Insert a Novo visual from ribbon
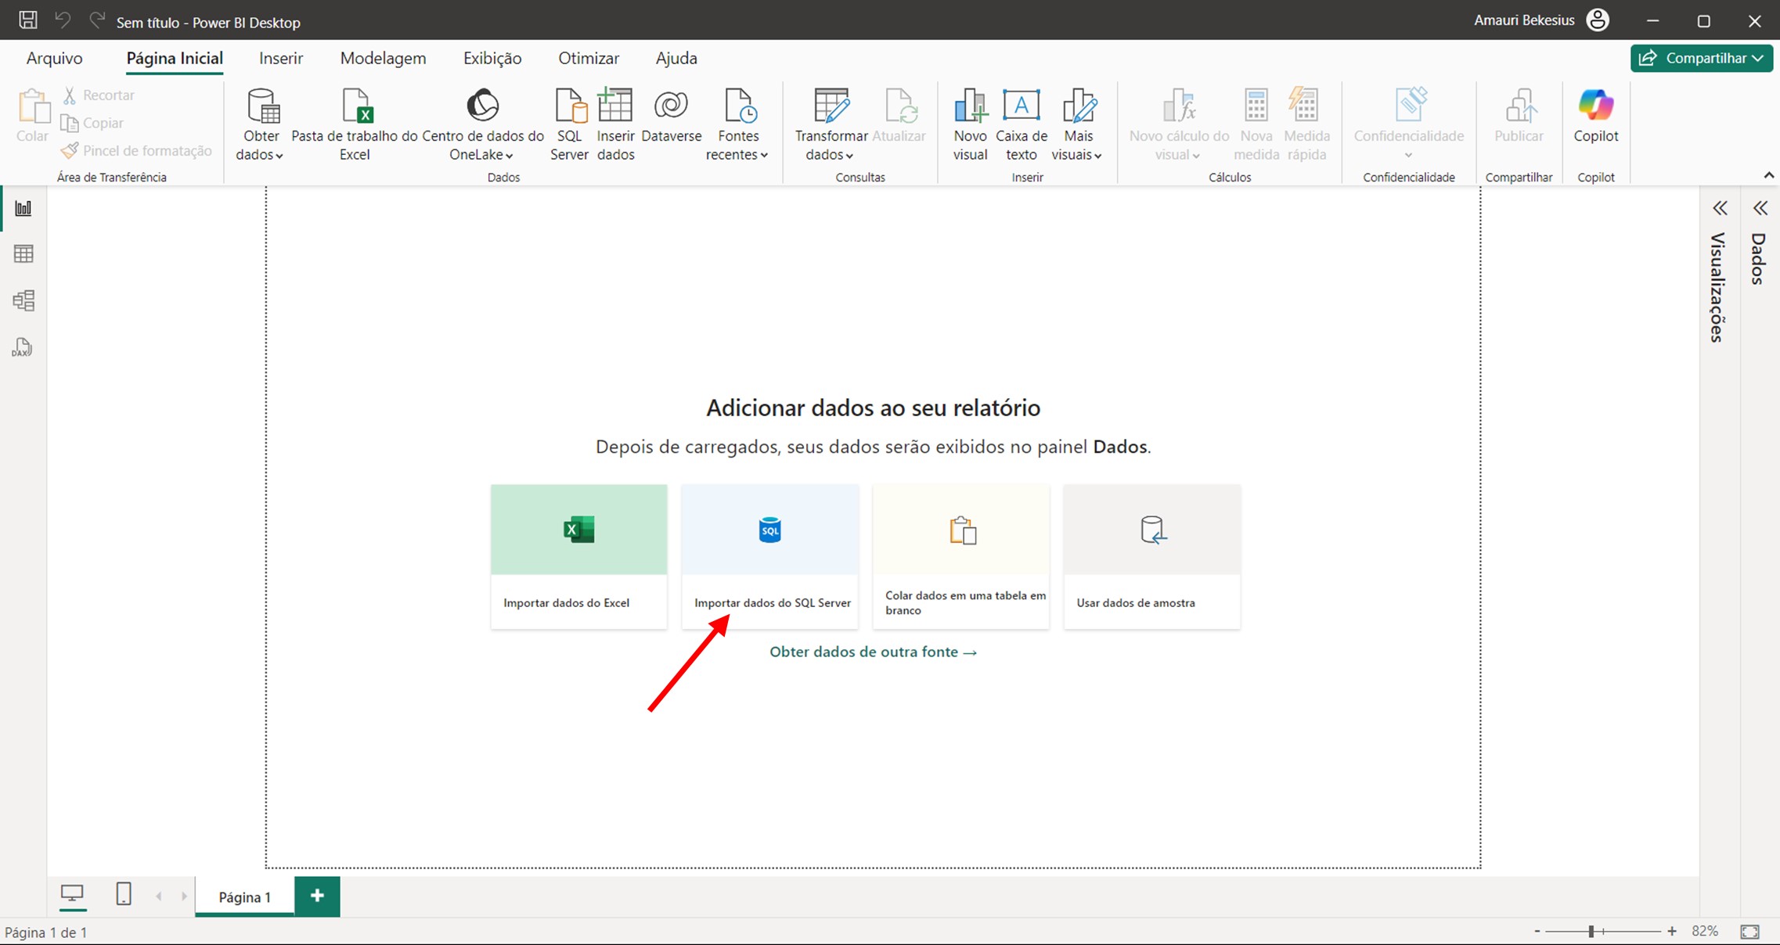The height and width of the screenshot is (945, 1780). tap(971, 125)
